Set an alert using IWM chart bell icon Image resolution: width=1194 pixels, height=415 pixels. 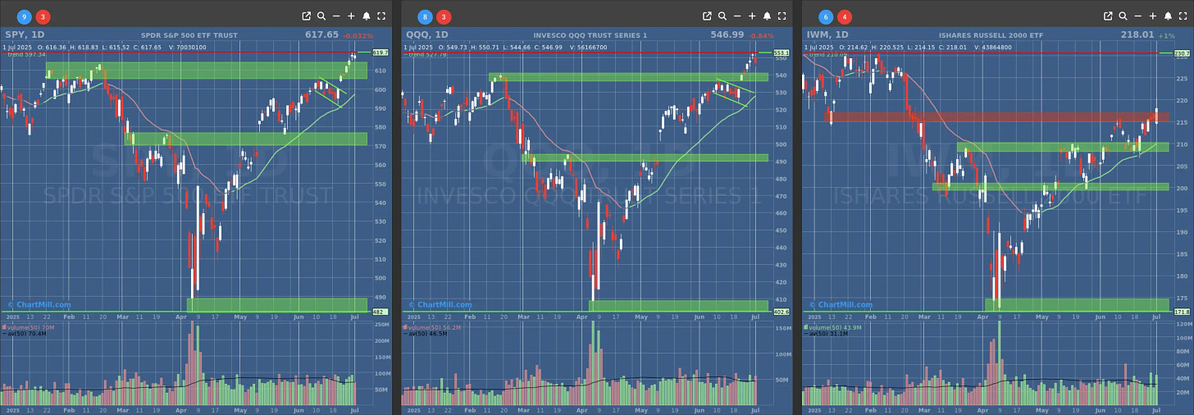click(x=1168, y=16)
